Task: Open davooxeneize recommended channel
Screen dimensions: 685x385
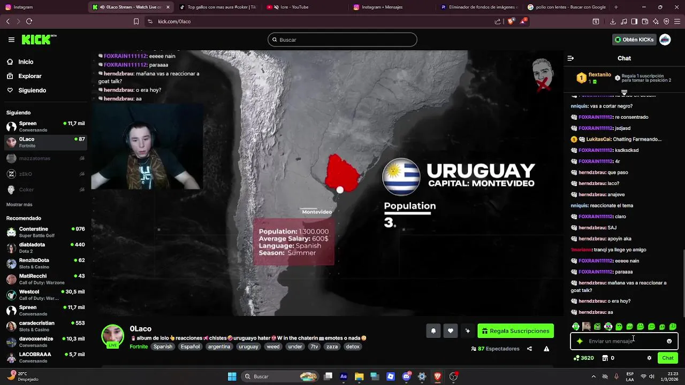Action: [45, 342]
